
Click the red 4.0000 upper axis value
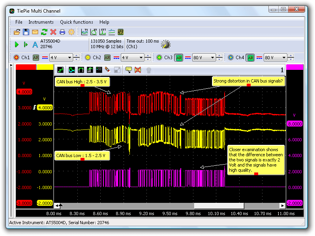[24, 92]
